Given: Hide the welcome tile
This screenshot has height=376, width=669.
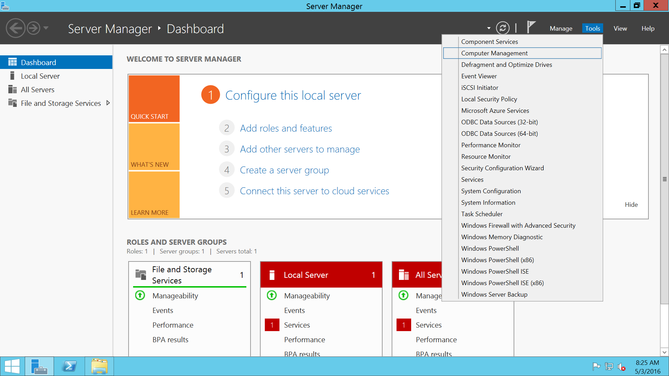Looking at the screenshot, I should pyautogui.click(x=631, y=205).
